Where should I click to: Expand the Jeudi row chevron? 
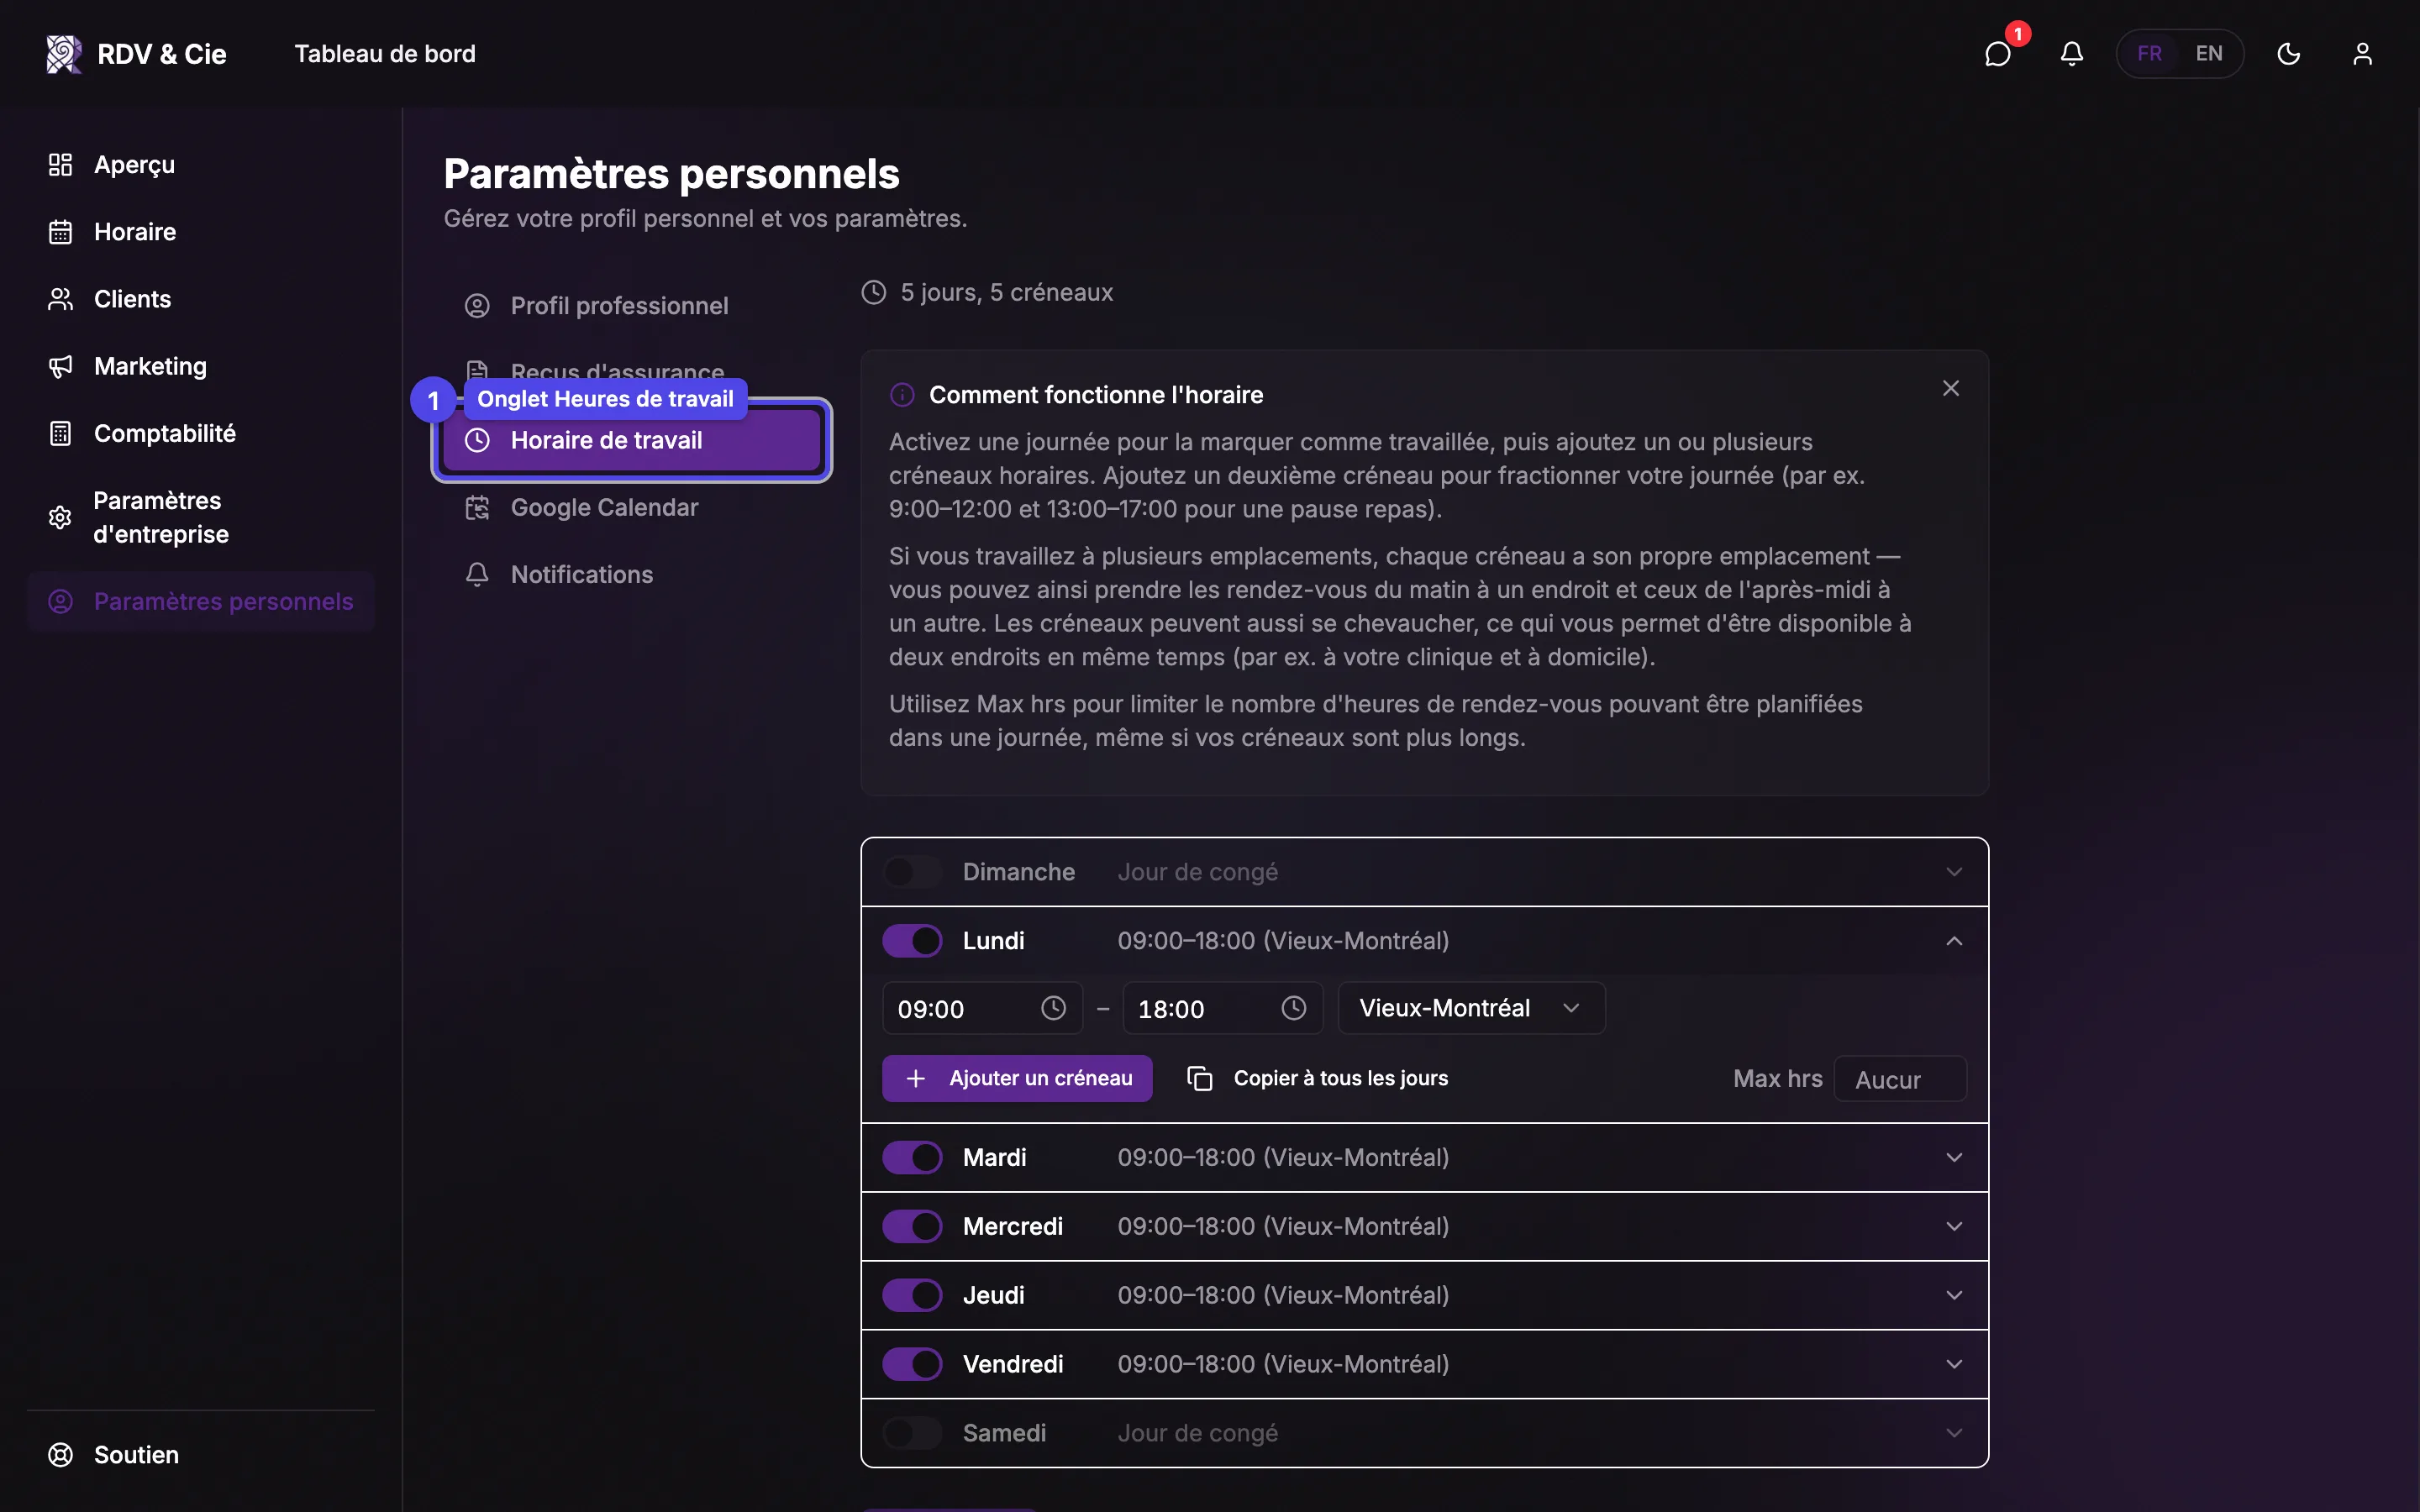click(1954, 1295)
